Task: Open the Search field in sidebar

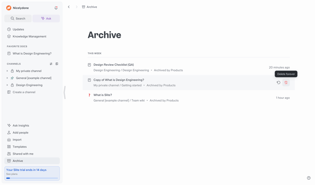Action: point(18,18)
